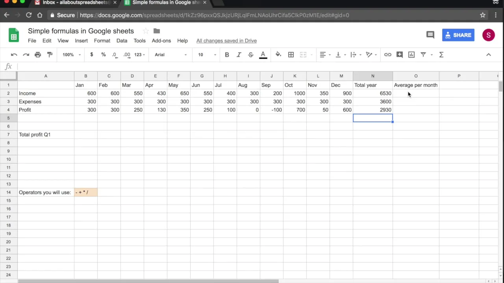
Task: Open the Help menu
Action: click(x=182, y=40)
